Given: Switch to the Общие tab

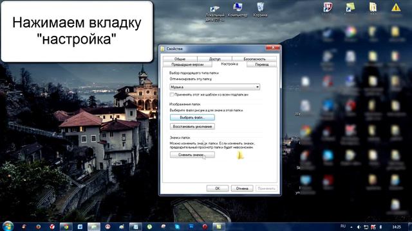Looking at the screenshot, I should pyautogui.click(x=180, y=59).
